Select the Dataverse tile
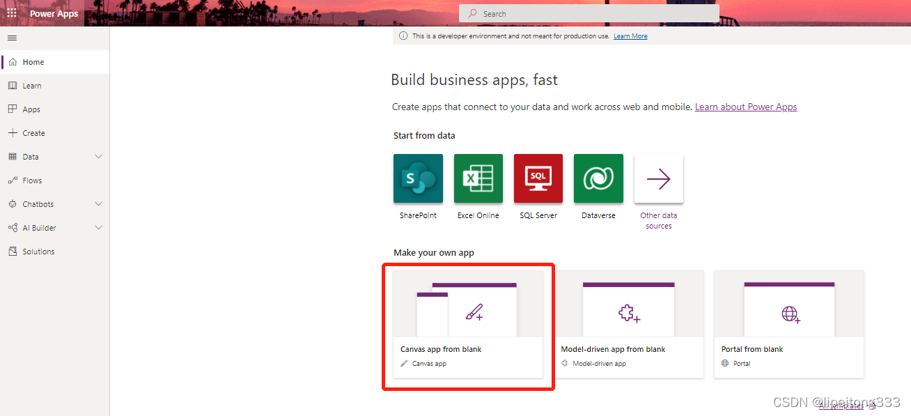Viewport: 911px width, 416px height. click(x=598, y=179)
